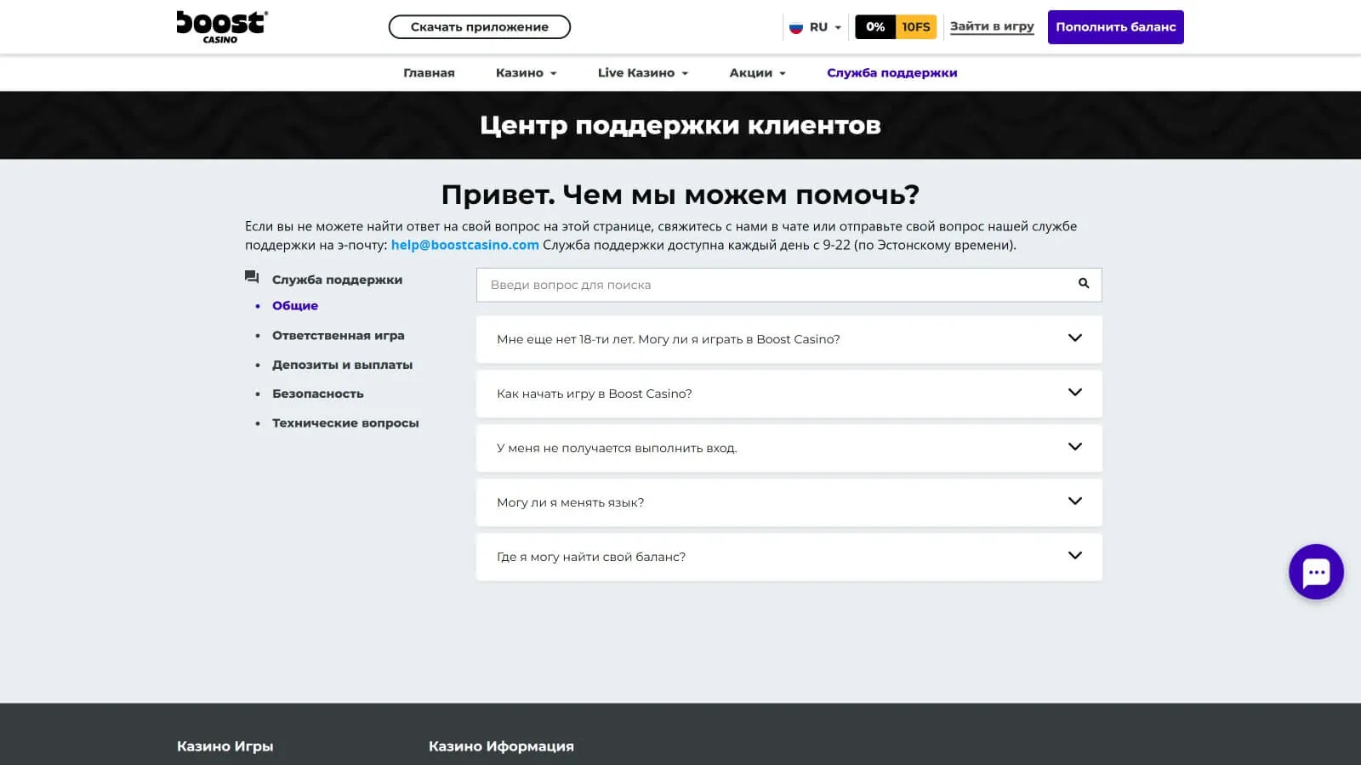Expand the Live Казино menu dropdown
Image resolution: width=1361 pixels, height=765 pixels.
pyautogui.click(x=643, y=73)
